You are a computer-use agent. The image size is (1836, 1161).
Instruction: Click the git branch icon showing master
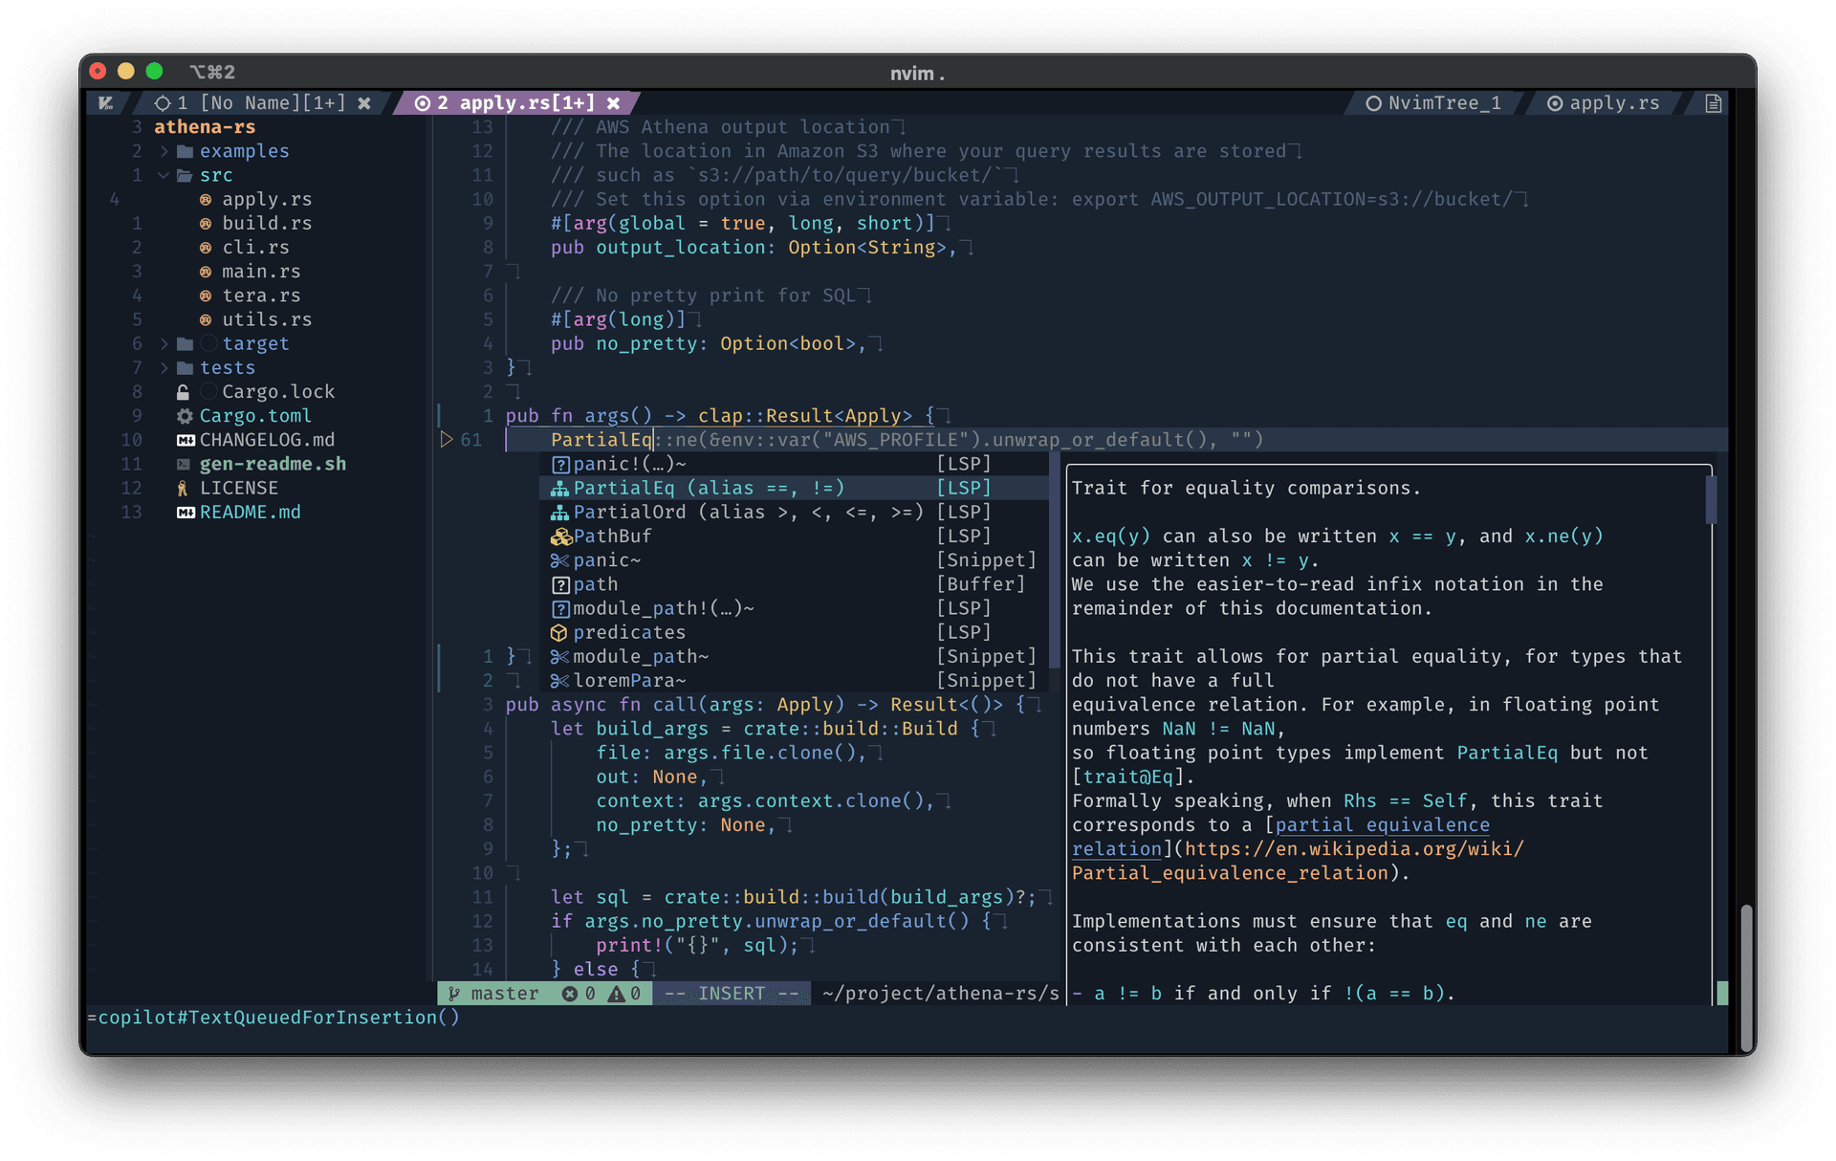[x=454, y=994]
